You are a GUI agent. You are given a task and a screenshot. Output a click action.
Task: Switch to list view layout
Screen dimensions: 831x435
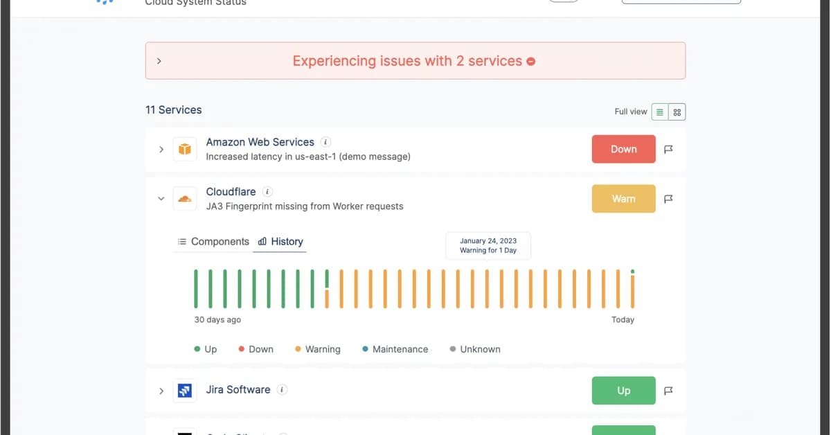[x=660, y=112]
